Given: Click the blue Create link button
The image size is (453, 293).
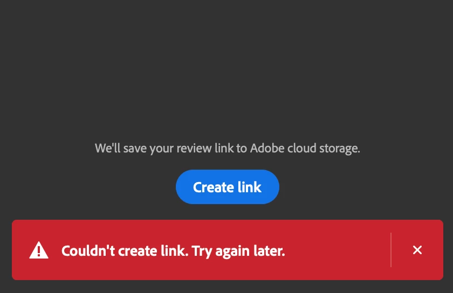Looking at the screenshot, I should [x=228, y=187].
